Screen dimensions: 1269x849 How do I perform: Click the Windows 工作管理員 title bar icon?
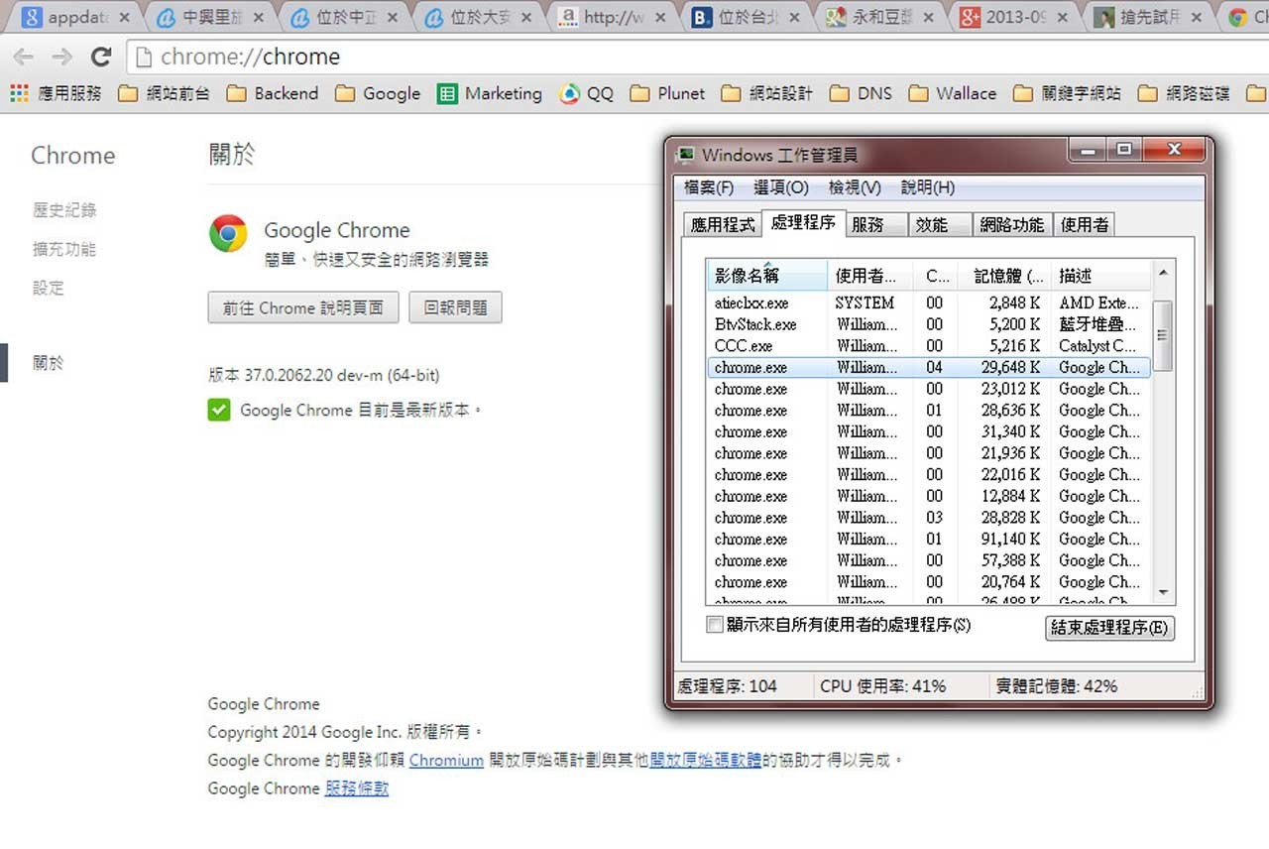(x=684, y=155)
